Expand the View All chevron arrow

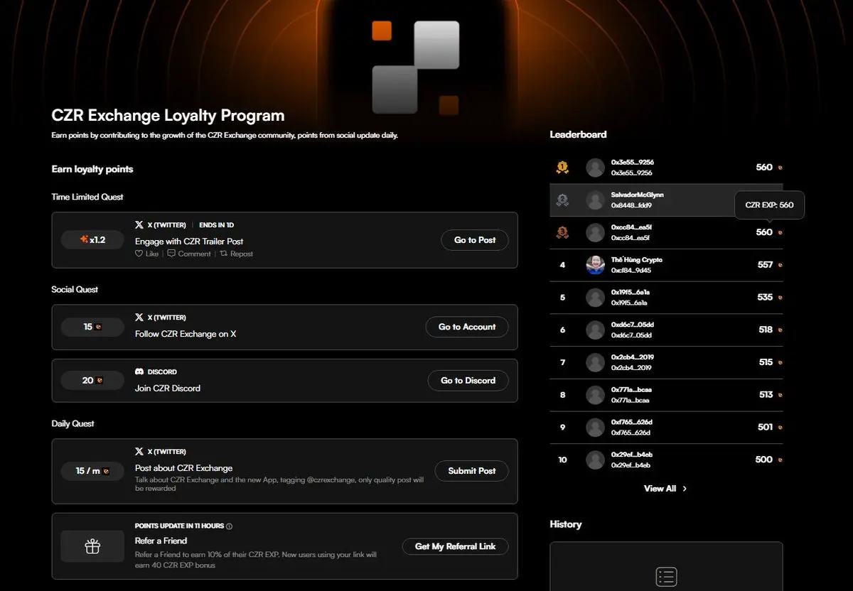685,489
